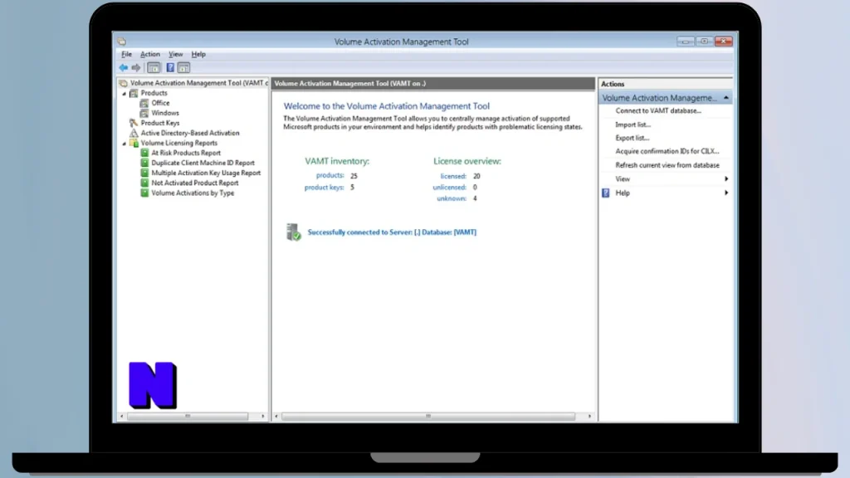Click the server connected status icon

(293, 232)
